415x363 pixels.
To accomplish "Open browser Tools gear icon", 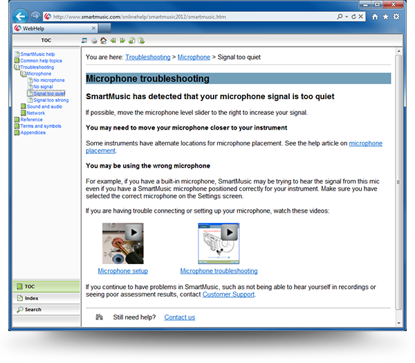I will 396,17.
